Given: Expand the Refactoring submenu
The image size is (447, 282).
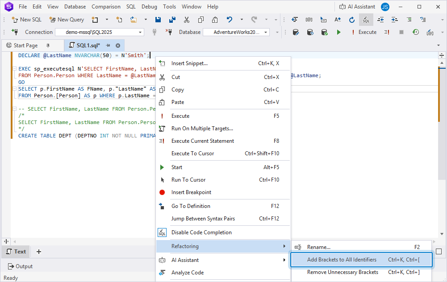Looking at the screenshot, I should tap(223, 246).
